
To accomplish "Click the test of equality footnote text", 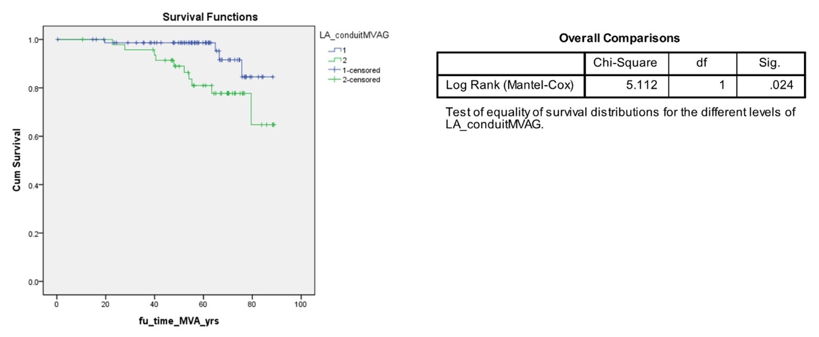I will coord(620,118).
